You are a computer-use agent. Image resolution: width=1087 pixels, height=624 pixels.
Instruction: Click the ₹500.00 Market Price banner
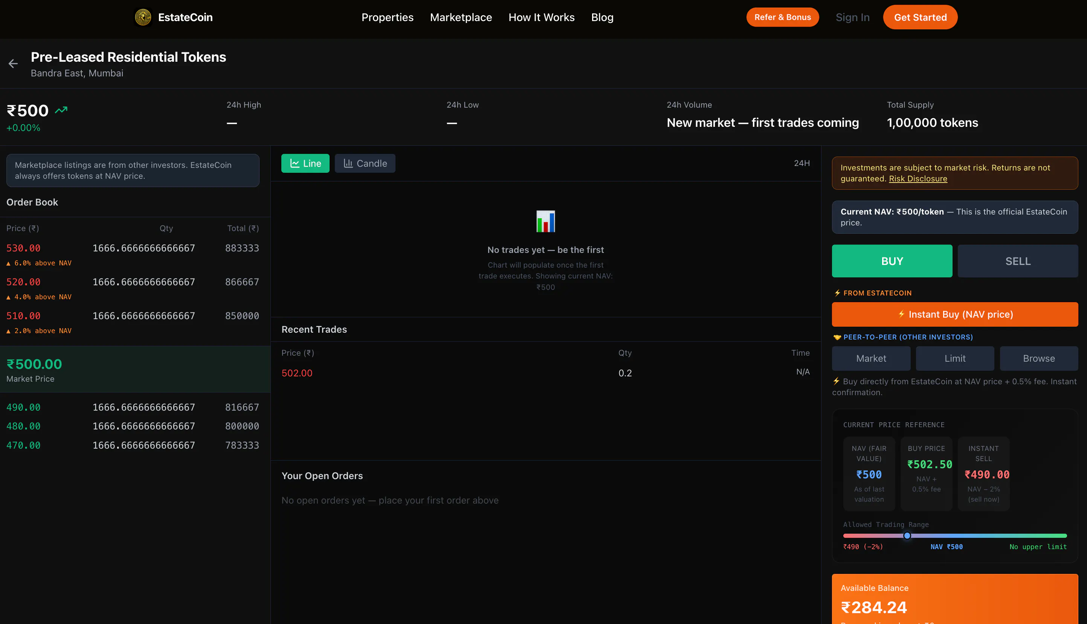(x=135, y=370)
